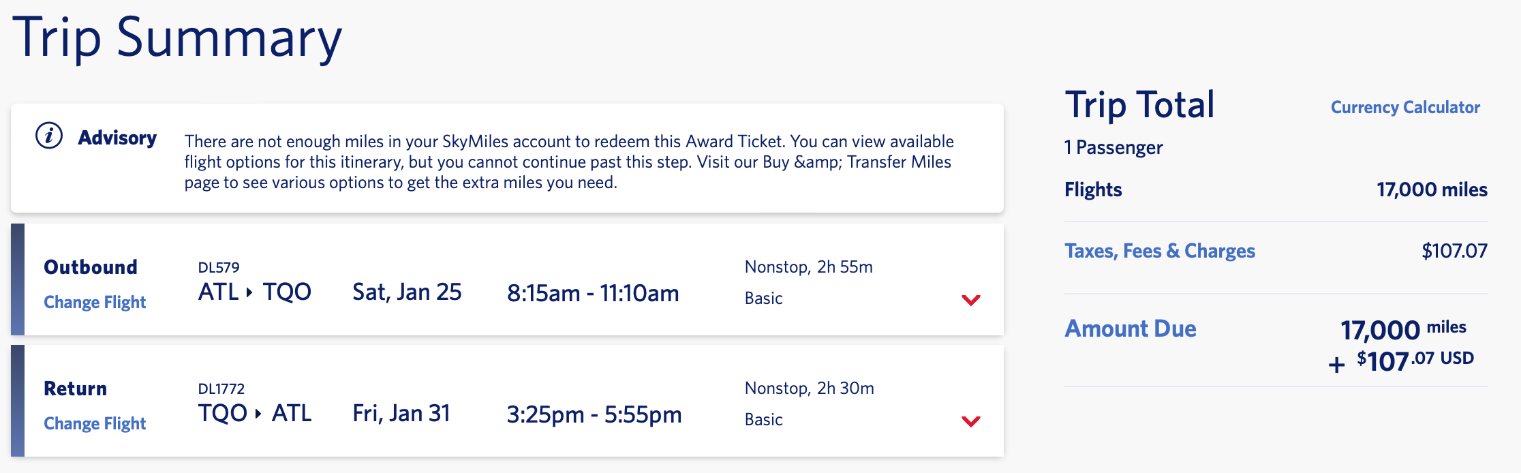Select the DL1772 flight number
Viewport: 1521px width, 473px height.
coord(221,388)
